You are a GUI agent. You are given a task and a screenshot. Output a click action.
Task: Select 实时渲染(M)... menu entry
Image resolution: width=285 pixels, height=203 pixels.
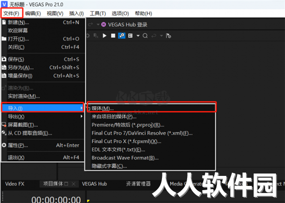[43, 96]
